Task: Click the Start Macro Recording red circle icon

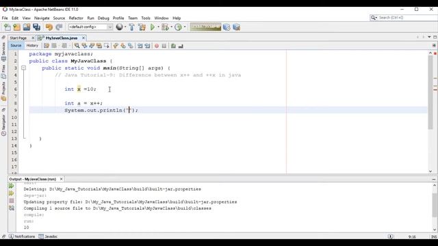Action: tap(157, 46)
